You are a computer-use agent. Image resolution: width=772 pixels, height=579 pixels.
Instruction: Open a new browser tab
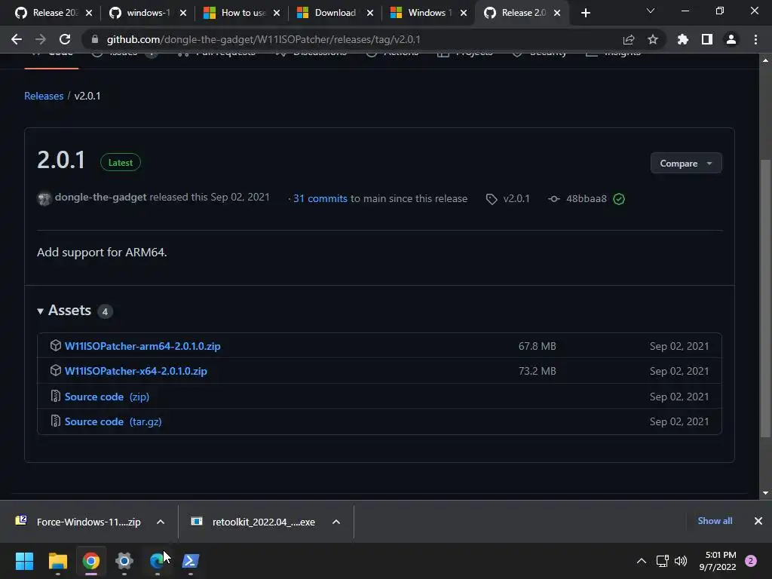[585, 13]
